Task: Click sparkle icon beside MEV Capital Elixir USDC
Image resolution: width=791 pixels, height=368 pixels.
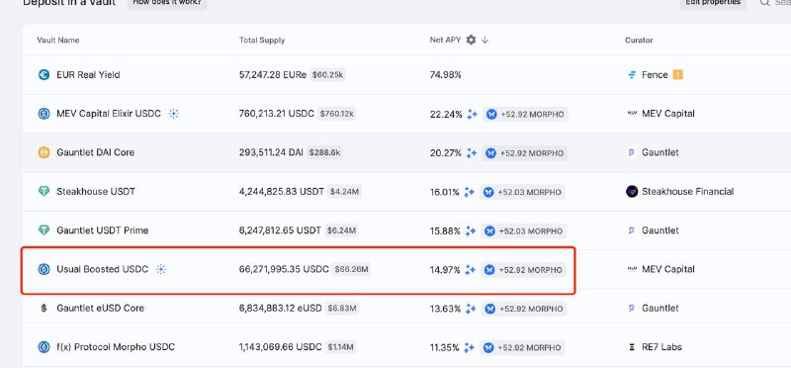Action: (x=174, y=114)
